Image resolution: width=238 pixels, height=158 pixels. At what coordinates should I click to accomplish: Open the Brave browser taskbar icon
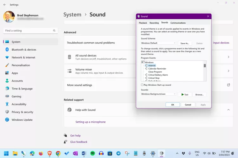[50, 154]
